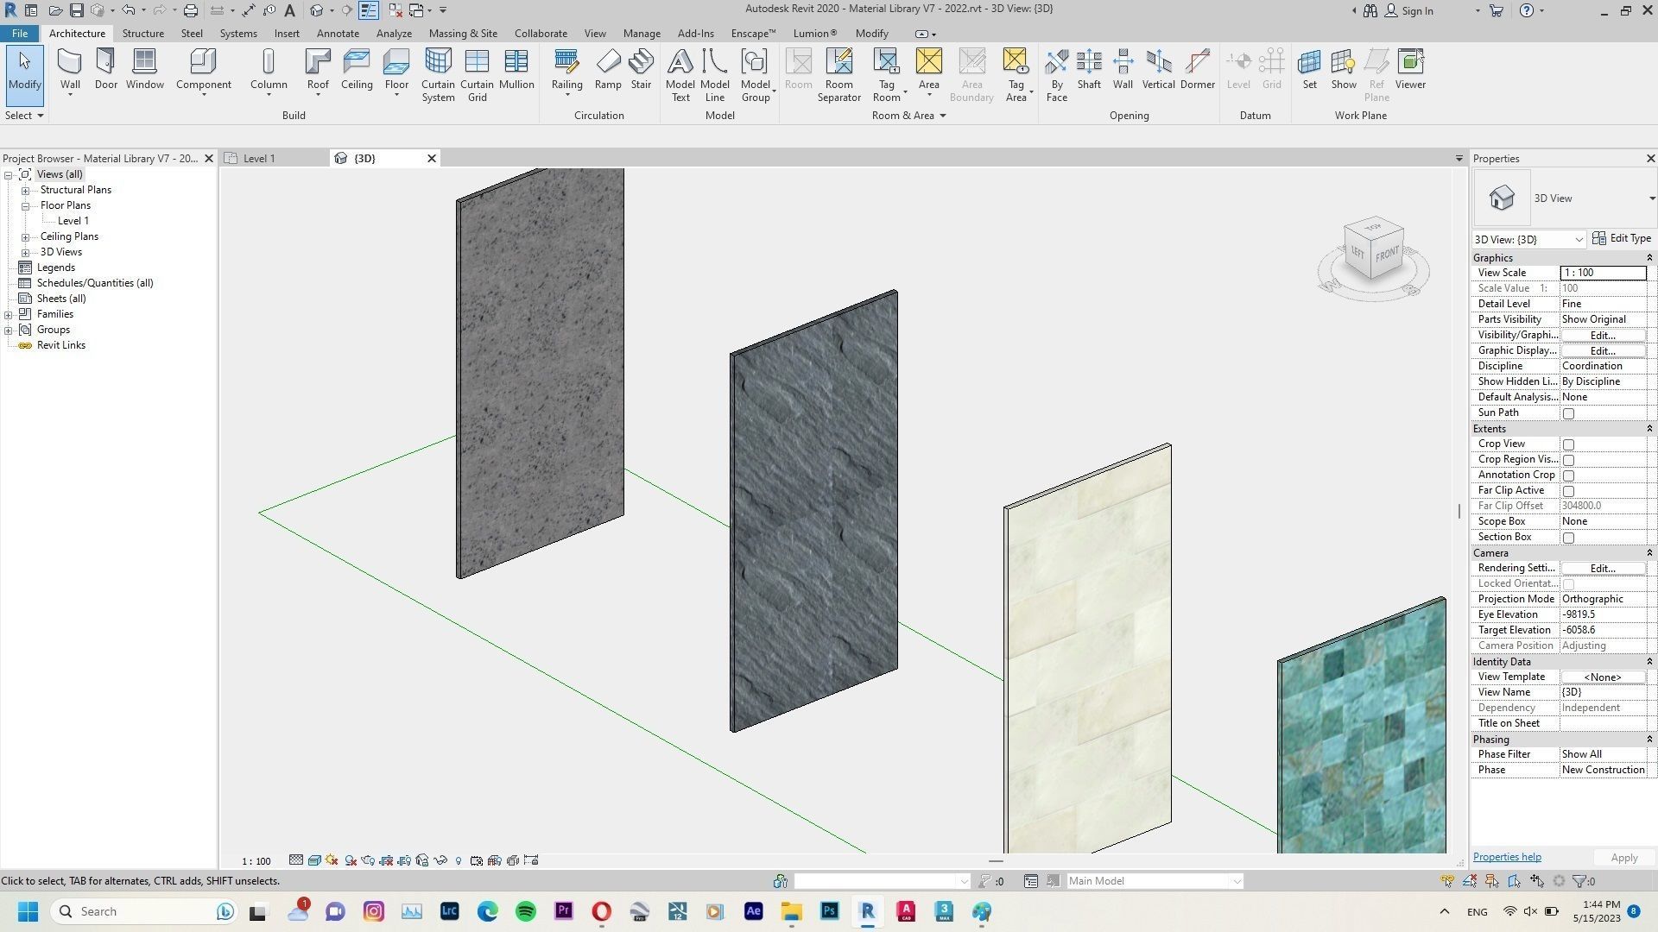1658x932 pixels.
Task: Select the Stair tool
Action: point(641,69)
